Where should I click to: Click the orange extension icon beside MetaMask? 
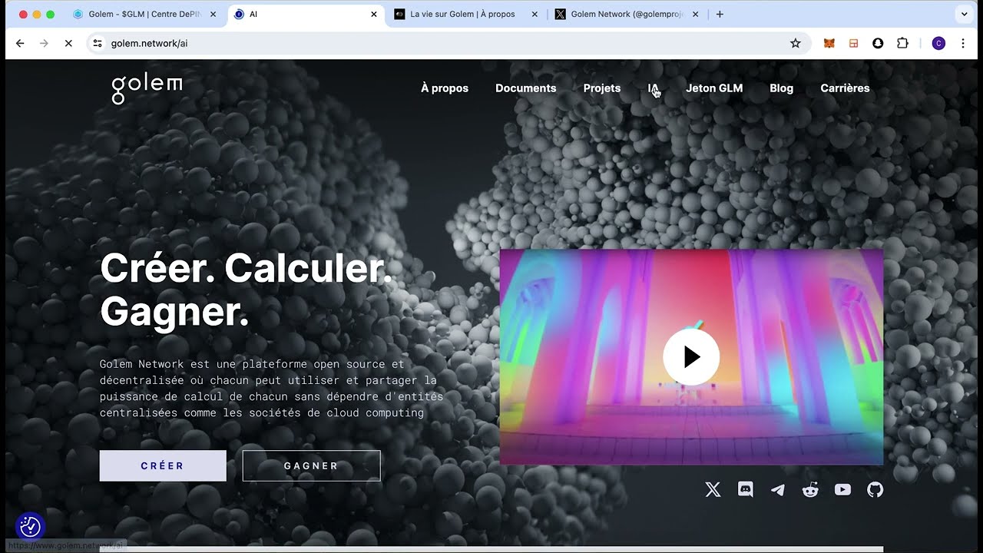pos(853,44)
